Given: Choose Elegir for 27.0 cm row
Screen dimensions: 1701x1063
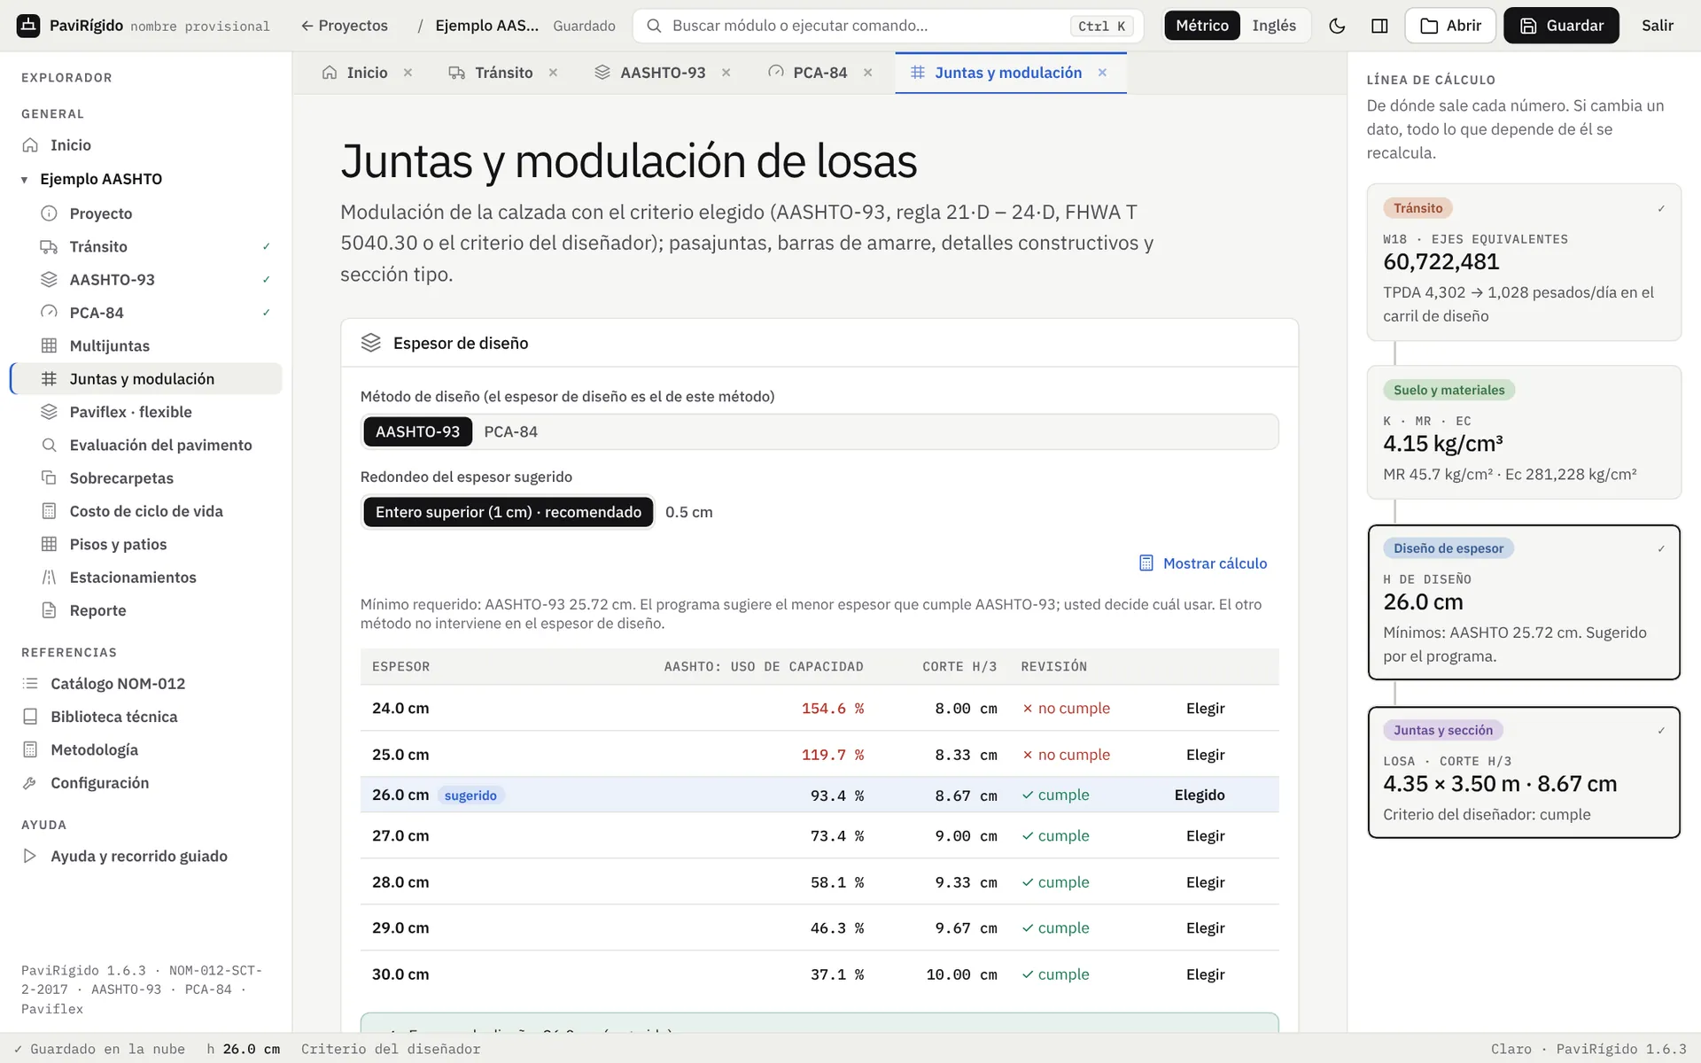Looking at the screenshot, I should point(1205,836).
